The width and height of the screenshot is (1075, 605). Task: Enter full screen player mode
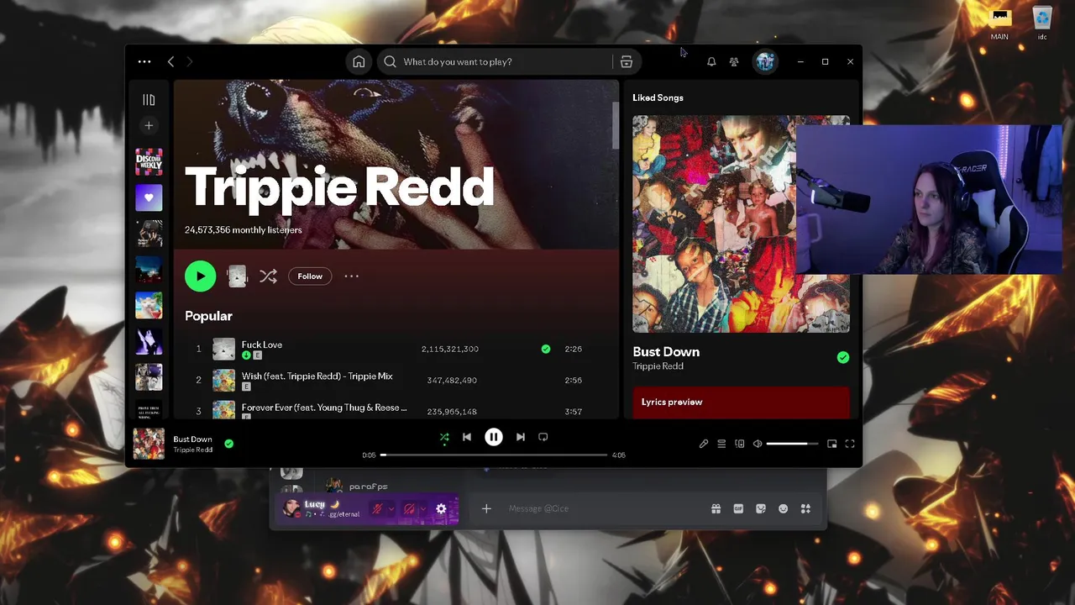pos(850,444)
